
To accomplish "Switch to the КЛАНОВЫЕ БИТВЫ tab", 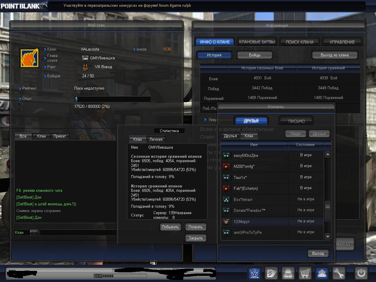I will tap(257, 42).
